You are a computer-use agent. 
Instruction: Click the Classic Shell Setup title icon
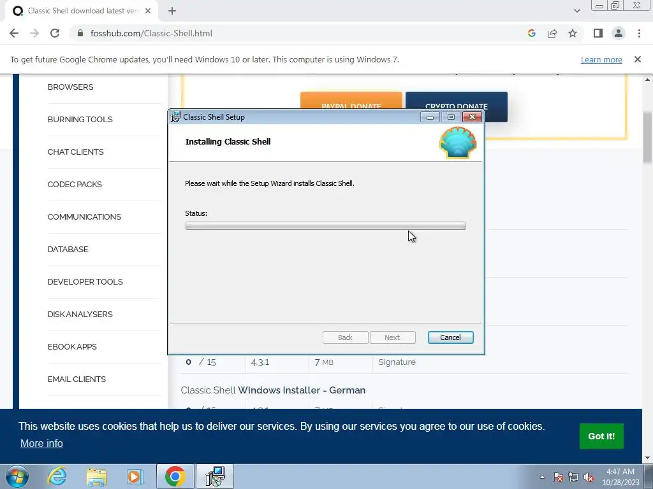point(176,117)
